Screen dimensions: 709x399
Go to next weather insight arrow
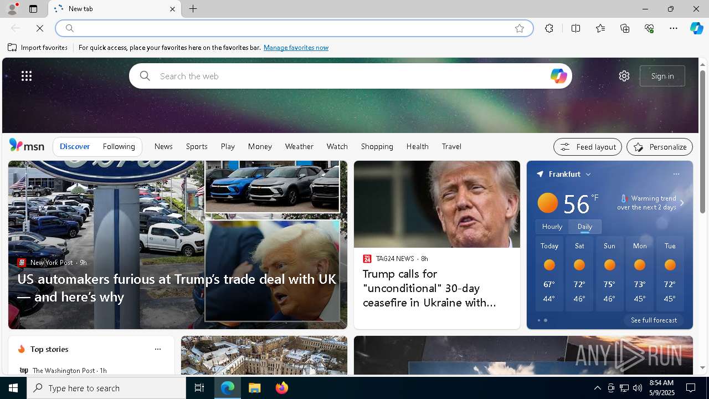click(x=682, y=203)
